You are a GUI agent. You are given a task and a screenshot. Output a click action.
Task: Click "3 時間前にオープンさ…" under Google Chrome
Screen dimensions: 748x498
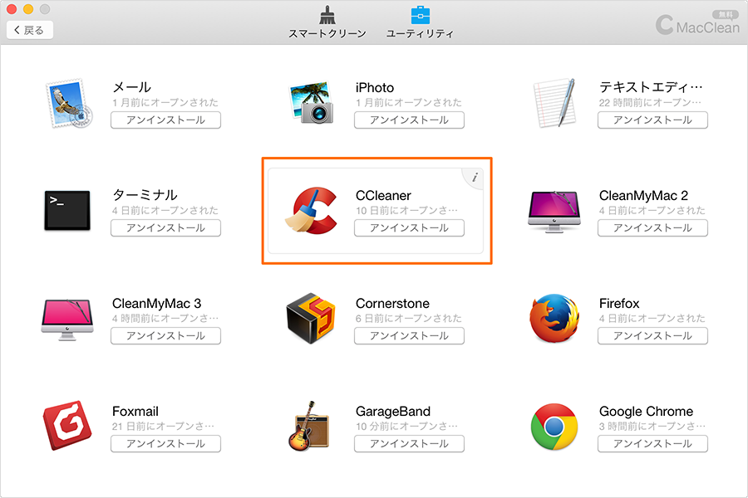pyautogui.click(x=652, y=426)
